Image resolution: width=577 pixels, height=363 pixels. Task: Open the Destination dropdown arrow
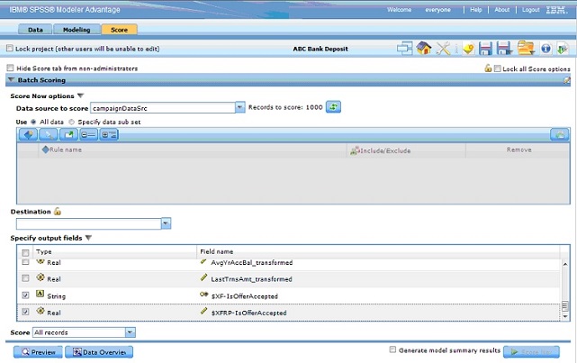[x=166, y=223]
